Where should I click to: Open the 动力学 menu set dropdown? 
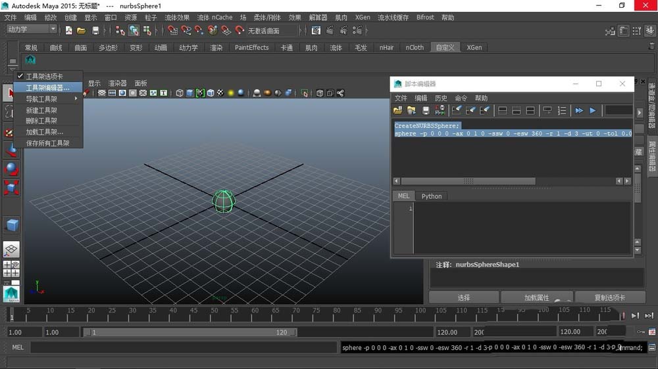tap(32, 30)
